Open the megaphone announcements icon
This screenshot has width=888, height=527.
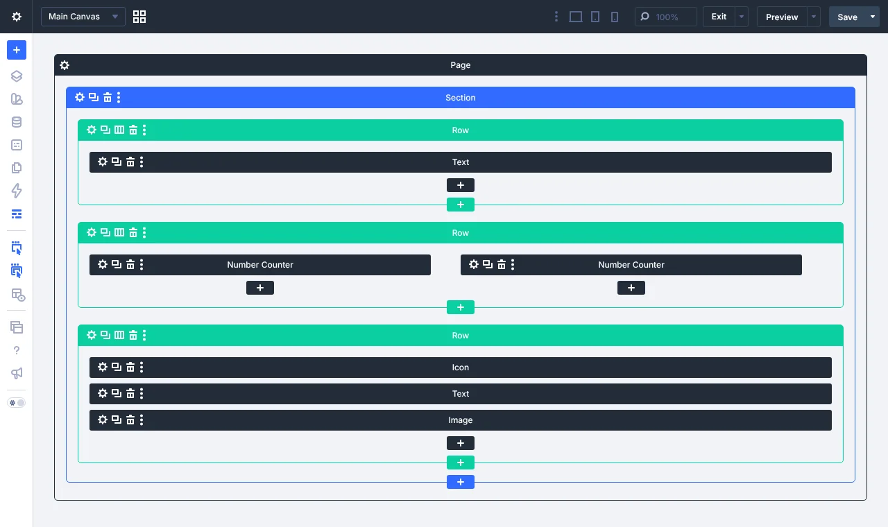click(17, 373)
